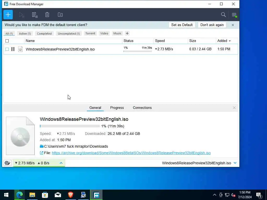Click the ISO disc file icon in row
267x200 pixels.
click(x=20, y=49)
